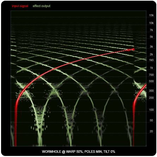
Task: Click the 700 frequency axis label
Action: (x=151, y=75)
